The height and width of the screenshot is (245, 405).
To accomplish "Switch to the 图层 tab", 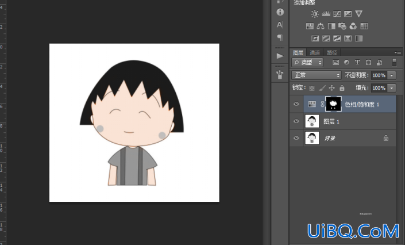I will [298, 52].
